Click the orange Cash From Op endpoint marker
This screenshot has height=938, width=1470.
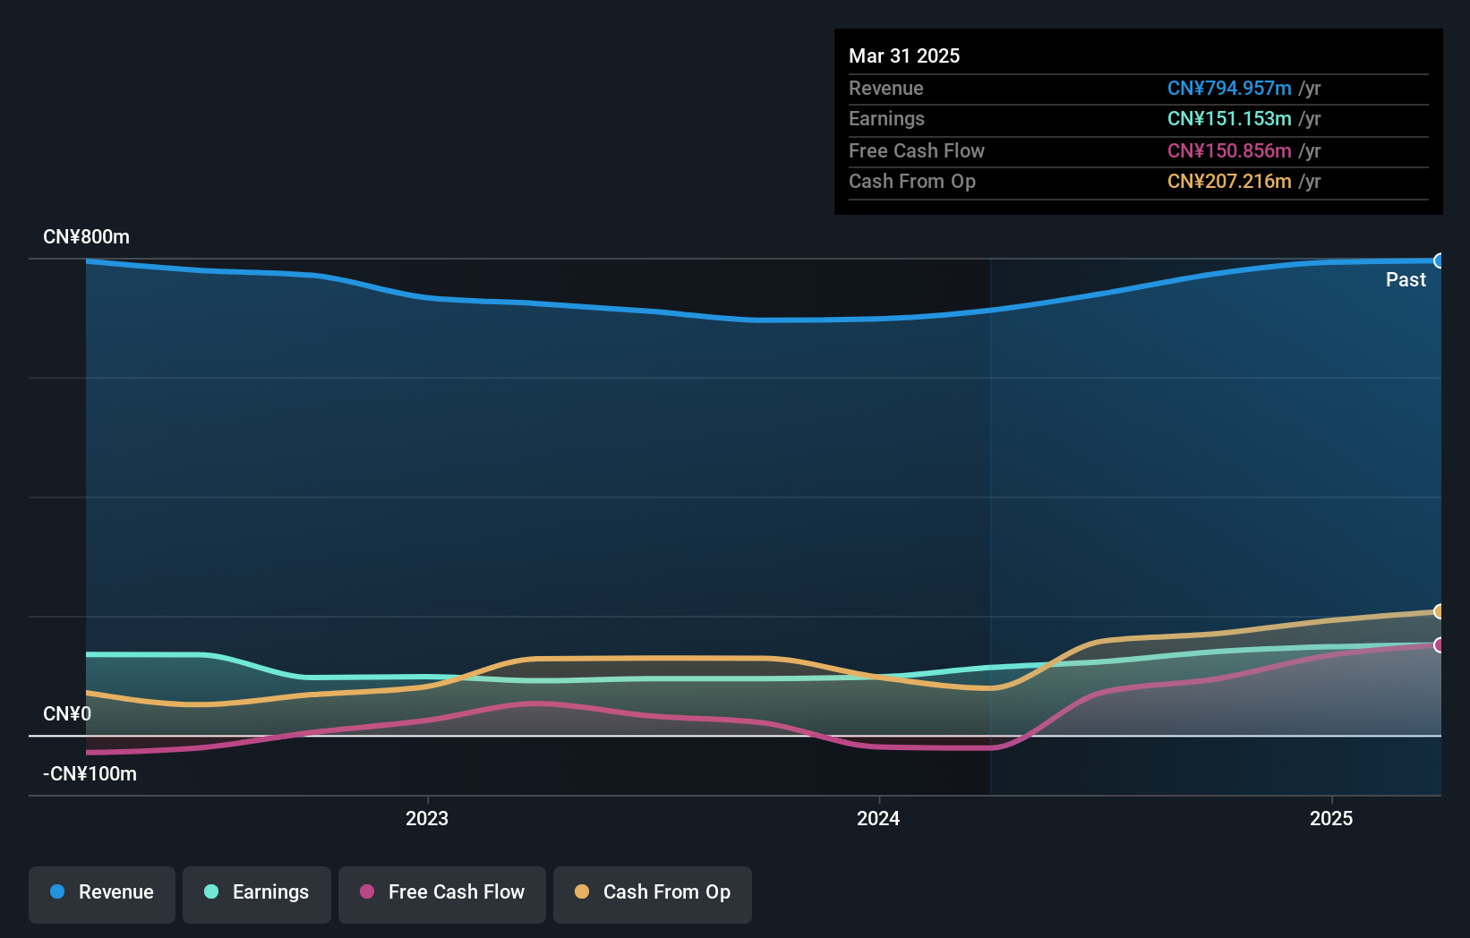pyautogui.click(x=1439, y=611)
